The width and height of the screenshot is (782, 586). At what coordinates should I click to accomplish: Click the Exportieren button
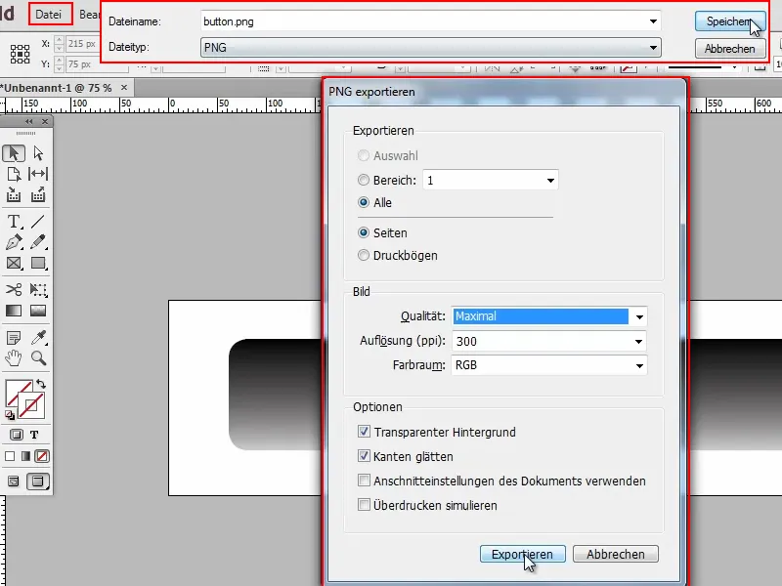pyautogui.click(x=523, y=554)
